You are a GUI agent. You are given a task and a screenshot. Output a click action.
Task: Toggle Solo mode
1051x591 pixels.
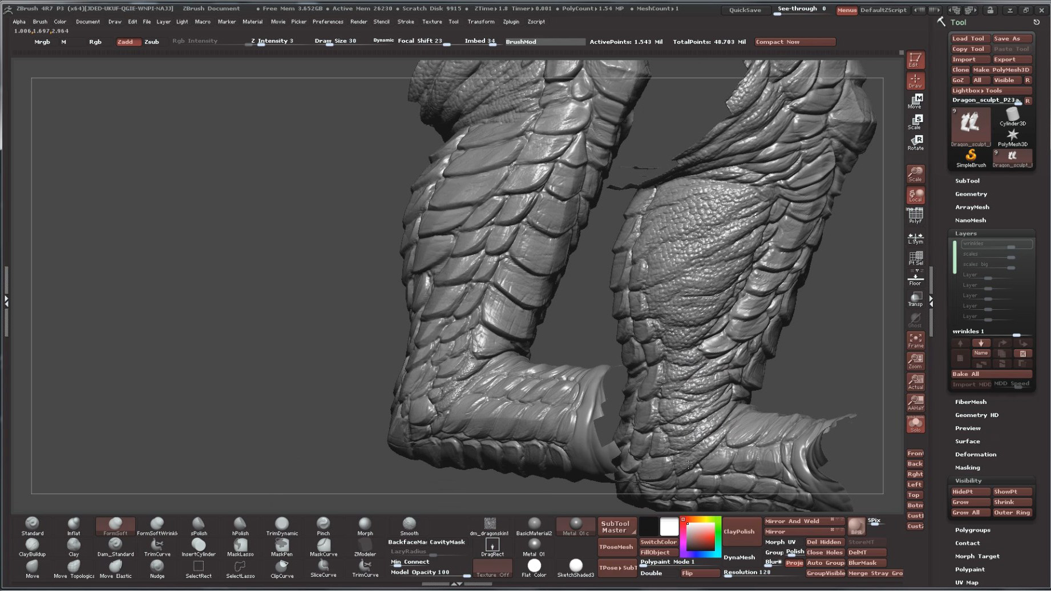(x=915, y=424)
